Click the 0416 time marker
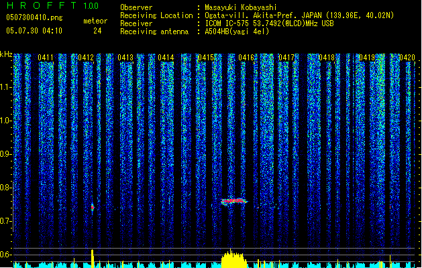422x268 pixels. [x=246, y=58]
